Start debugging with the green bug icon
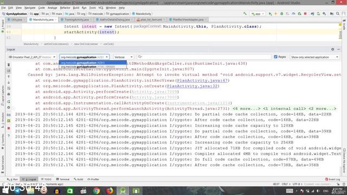Image resolution: width=347 pixels, height=195 pixels. pos(281,14)
